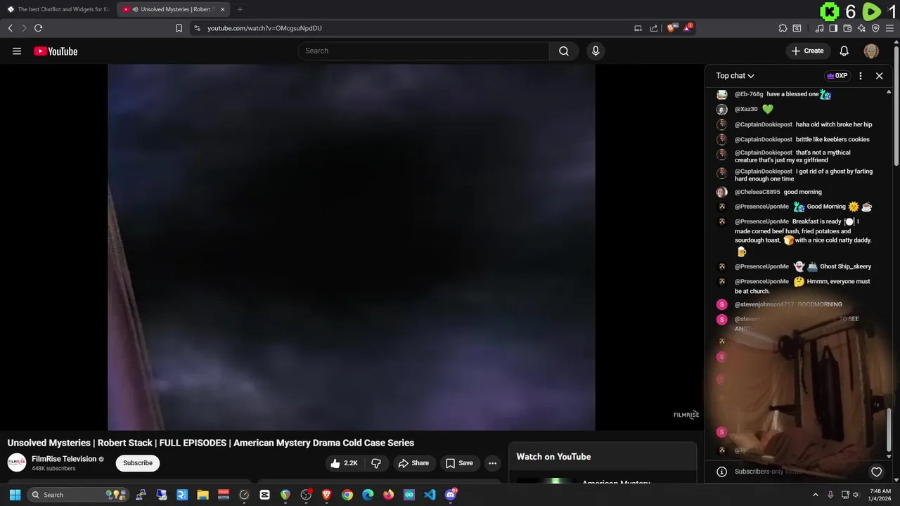Open the more actions ellipsis below video
Image resolution: width=900 pixels, height=506 pixels.
[493, 463]
